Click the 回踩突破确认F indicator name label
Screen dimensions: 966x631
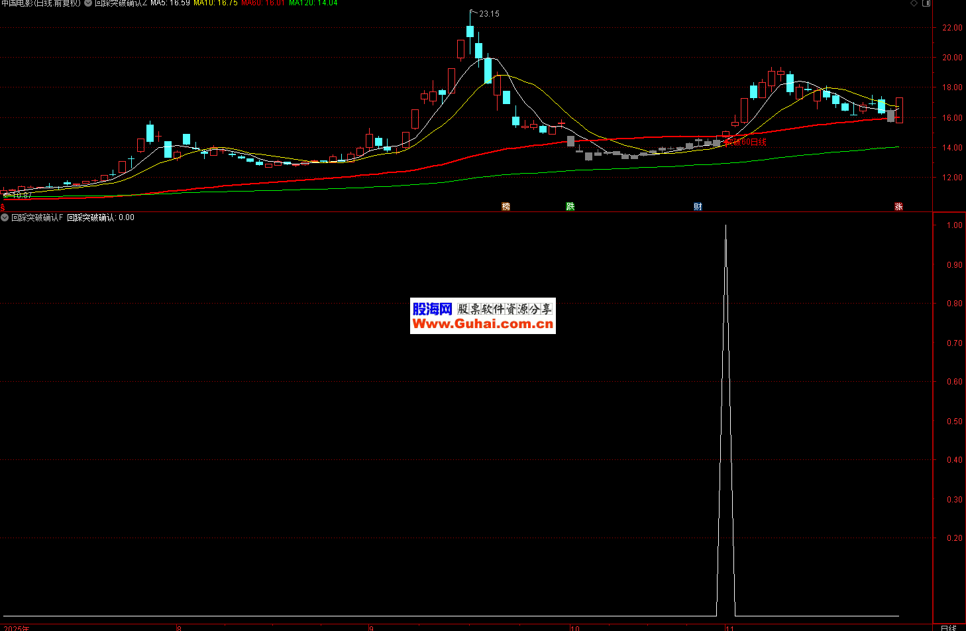[37, 217]
